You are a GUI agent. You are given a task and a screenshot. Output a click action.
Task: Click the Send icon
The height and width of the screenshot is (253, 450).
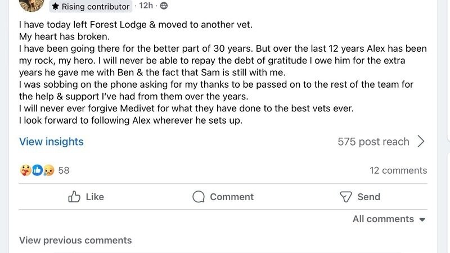(346, 197)
